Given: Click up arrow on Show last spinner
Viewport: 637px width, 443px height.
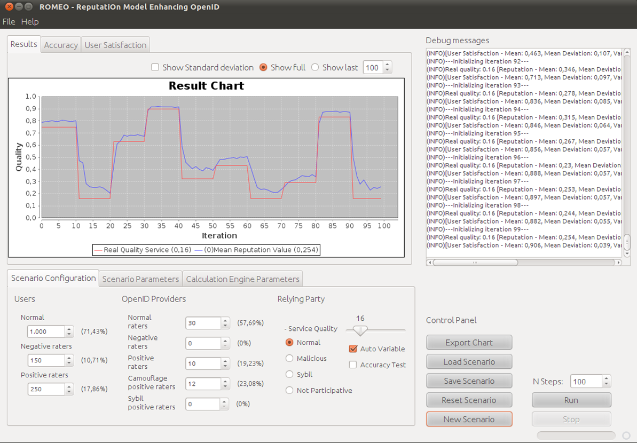Looking at the screenshot, I should click(x=387, y=65).
